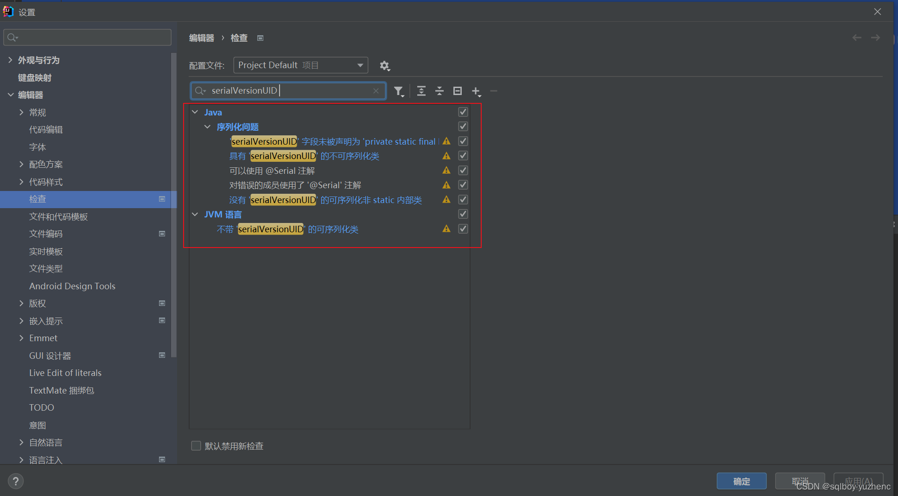
Task: Toggle the Java group checkbox
Action: (x=463, y=112)
